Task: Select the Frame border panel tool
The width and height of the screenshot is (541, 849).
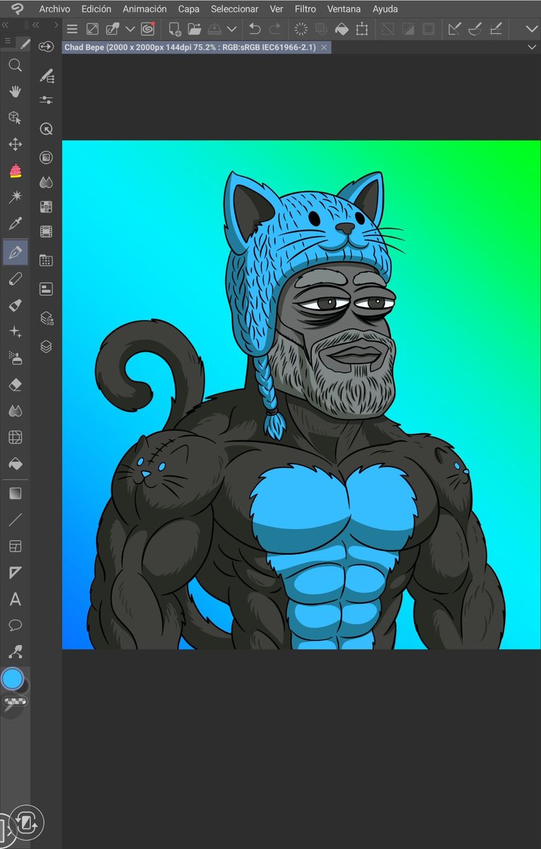Action: click(15, 546)
